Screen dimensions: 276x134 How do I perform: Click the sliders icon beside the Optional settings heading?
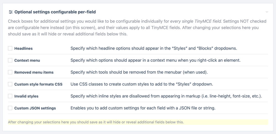(x=10, y=12)
